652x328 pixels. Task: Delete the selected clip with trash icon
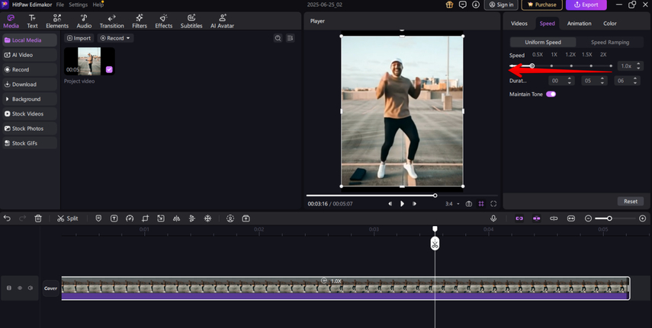pos(38,218)
